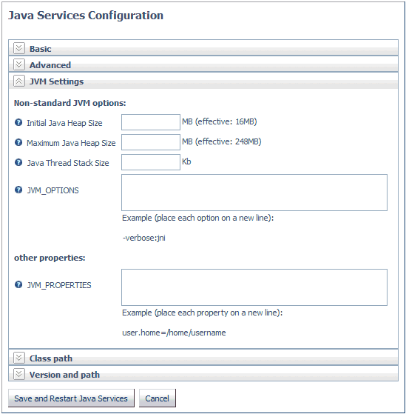Open the Basic section header

203,48
